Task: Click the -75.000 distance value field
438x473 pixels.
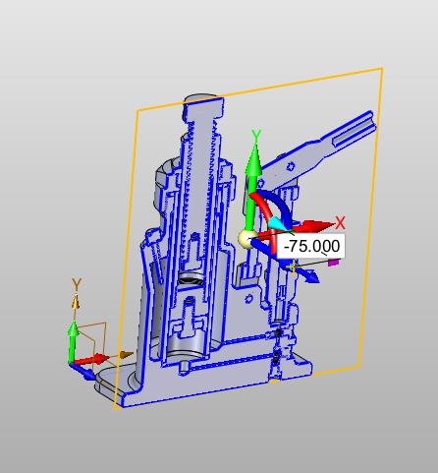Action: (x=311, y=246)
